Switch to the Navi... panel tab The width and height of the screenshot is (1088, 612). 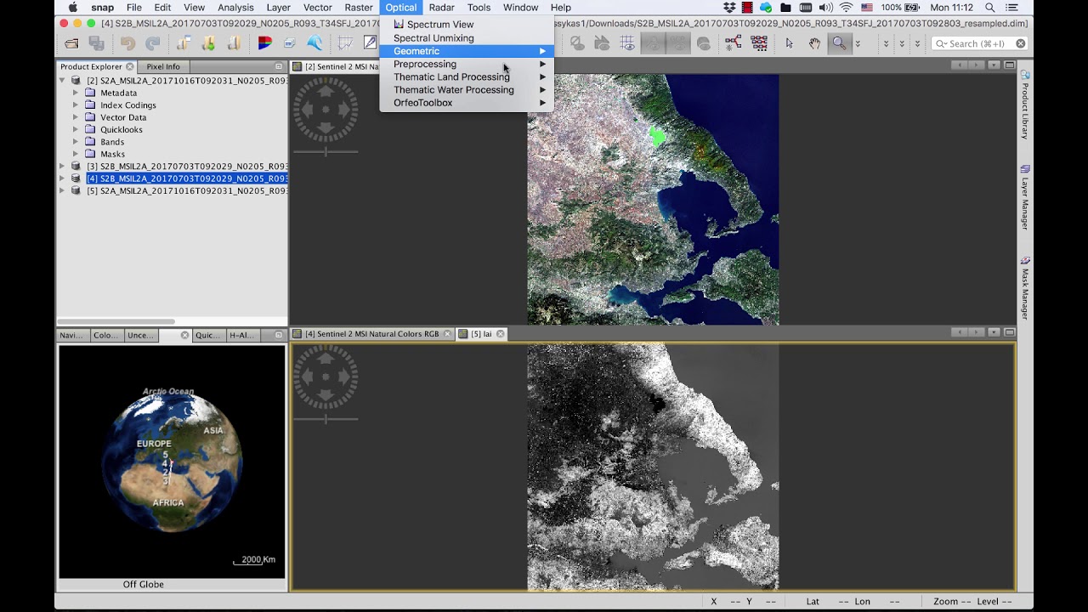71,335
